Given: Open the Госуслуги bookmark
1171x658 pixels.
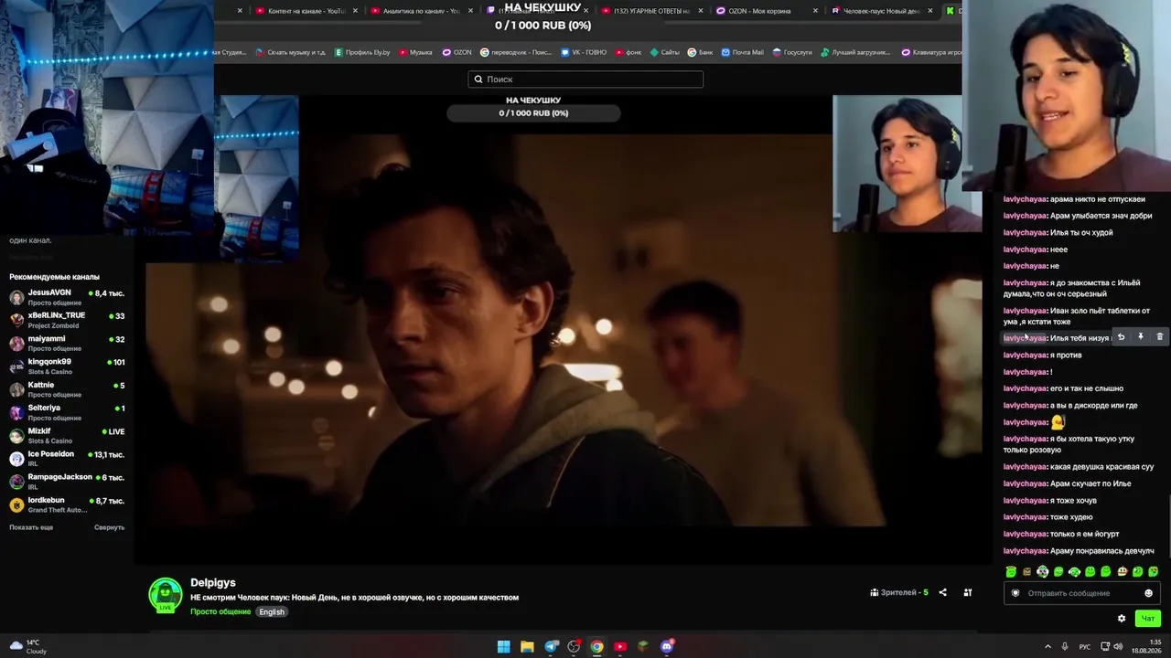Looking at the screenshot, I should click(x=792, y=52).
